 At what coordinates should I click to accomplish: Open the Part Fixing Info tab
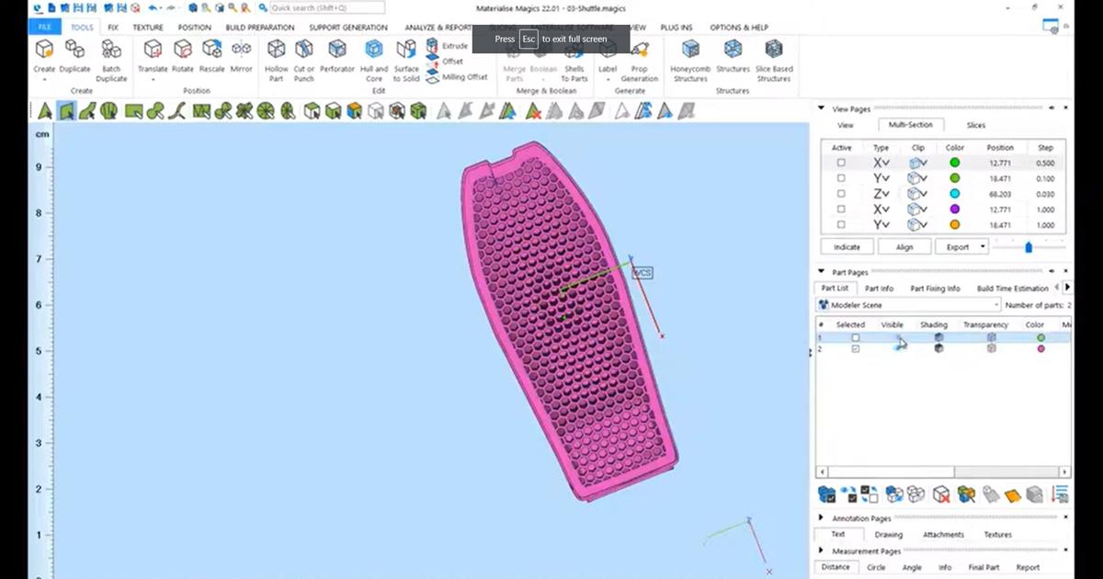click(x=936, y=288)
